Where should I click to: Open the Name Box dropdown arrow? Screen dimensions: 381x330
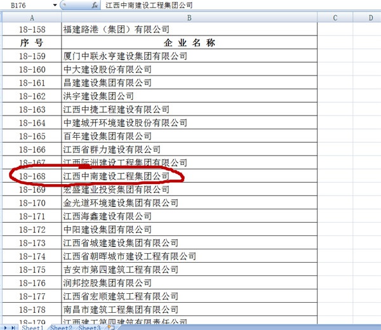click(55, 5)
